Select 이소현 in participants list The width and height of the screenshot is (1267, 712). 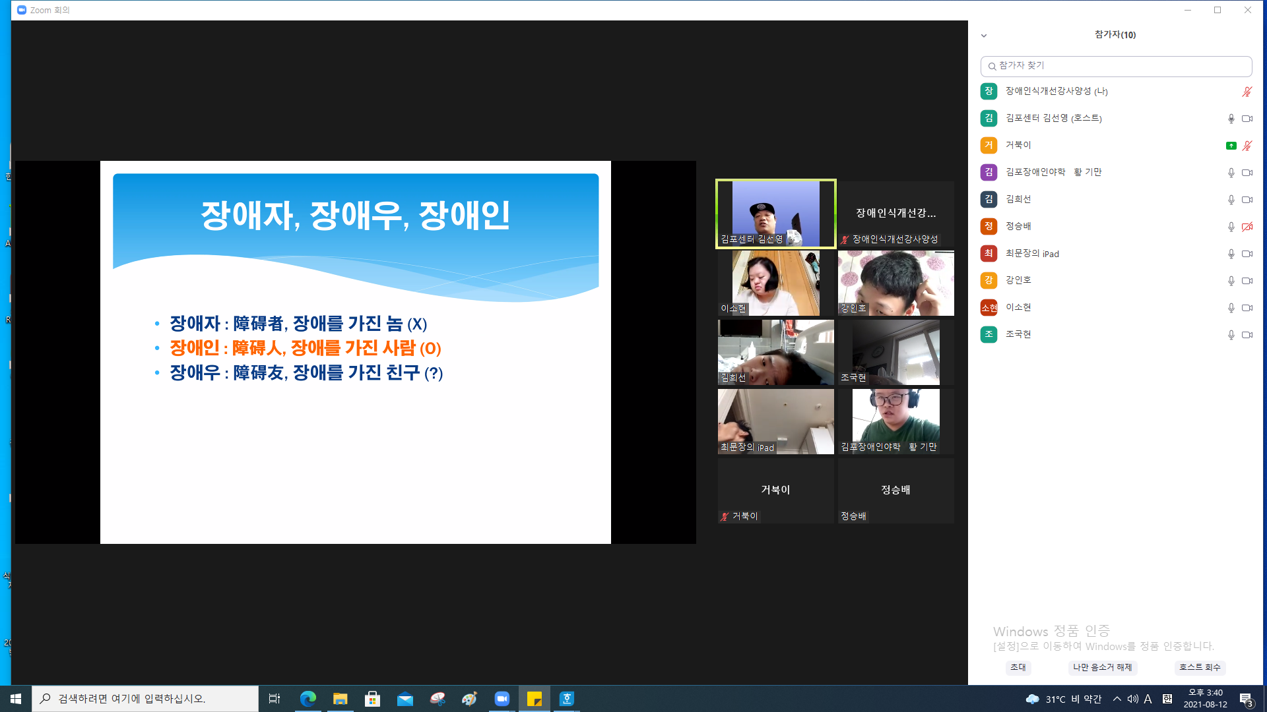(1116, 307)
